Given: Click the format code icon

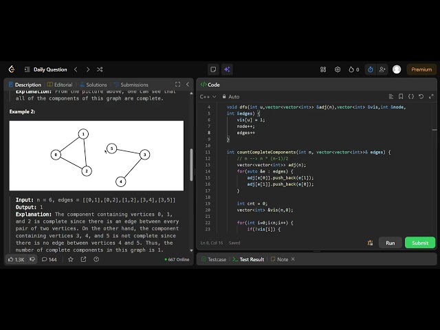Looking at the screenshot, I should 391,96.
